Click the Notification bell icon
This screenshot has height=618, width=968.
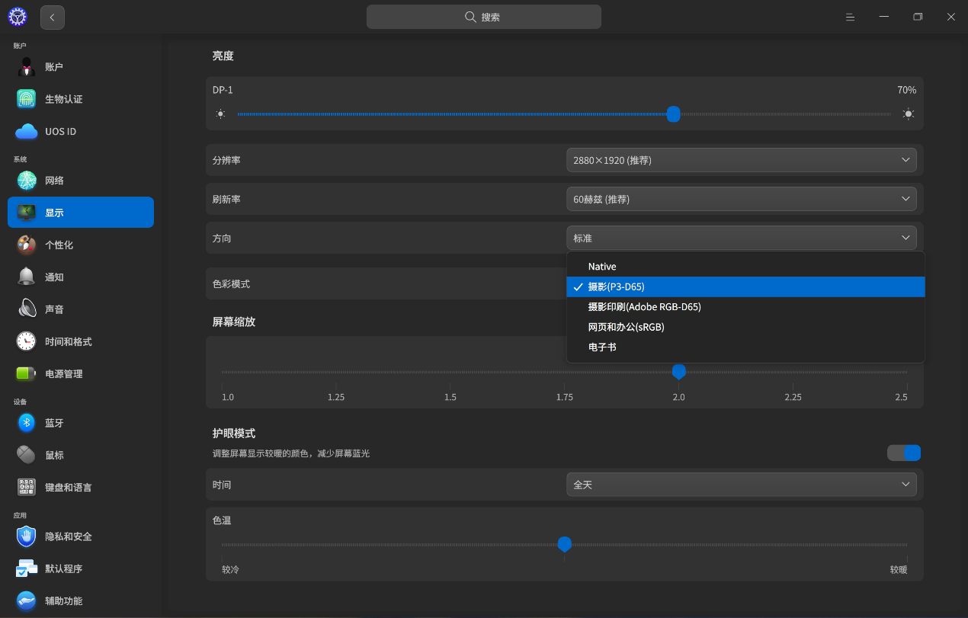coord(27,277)
